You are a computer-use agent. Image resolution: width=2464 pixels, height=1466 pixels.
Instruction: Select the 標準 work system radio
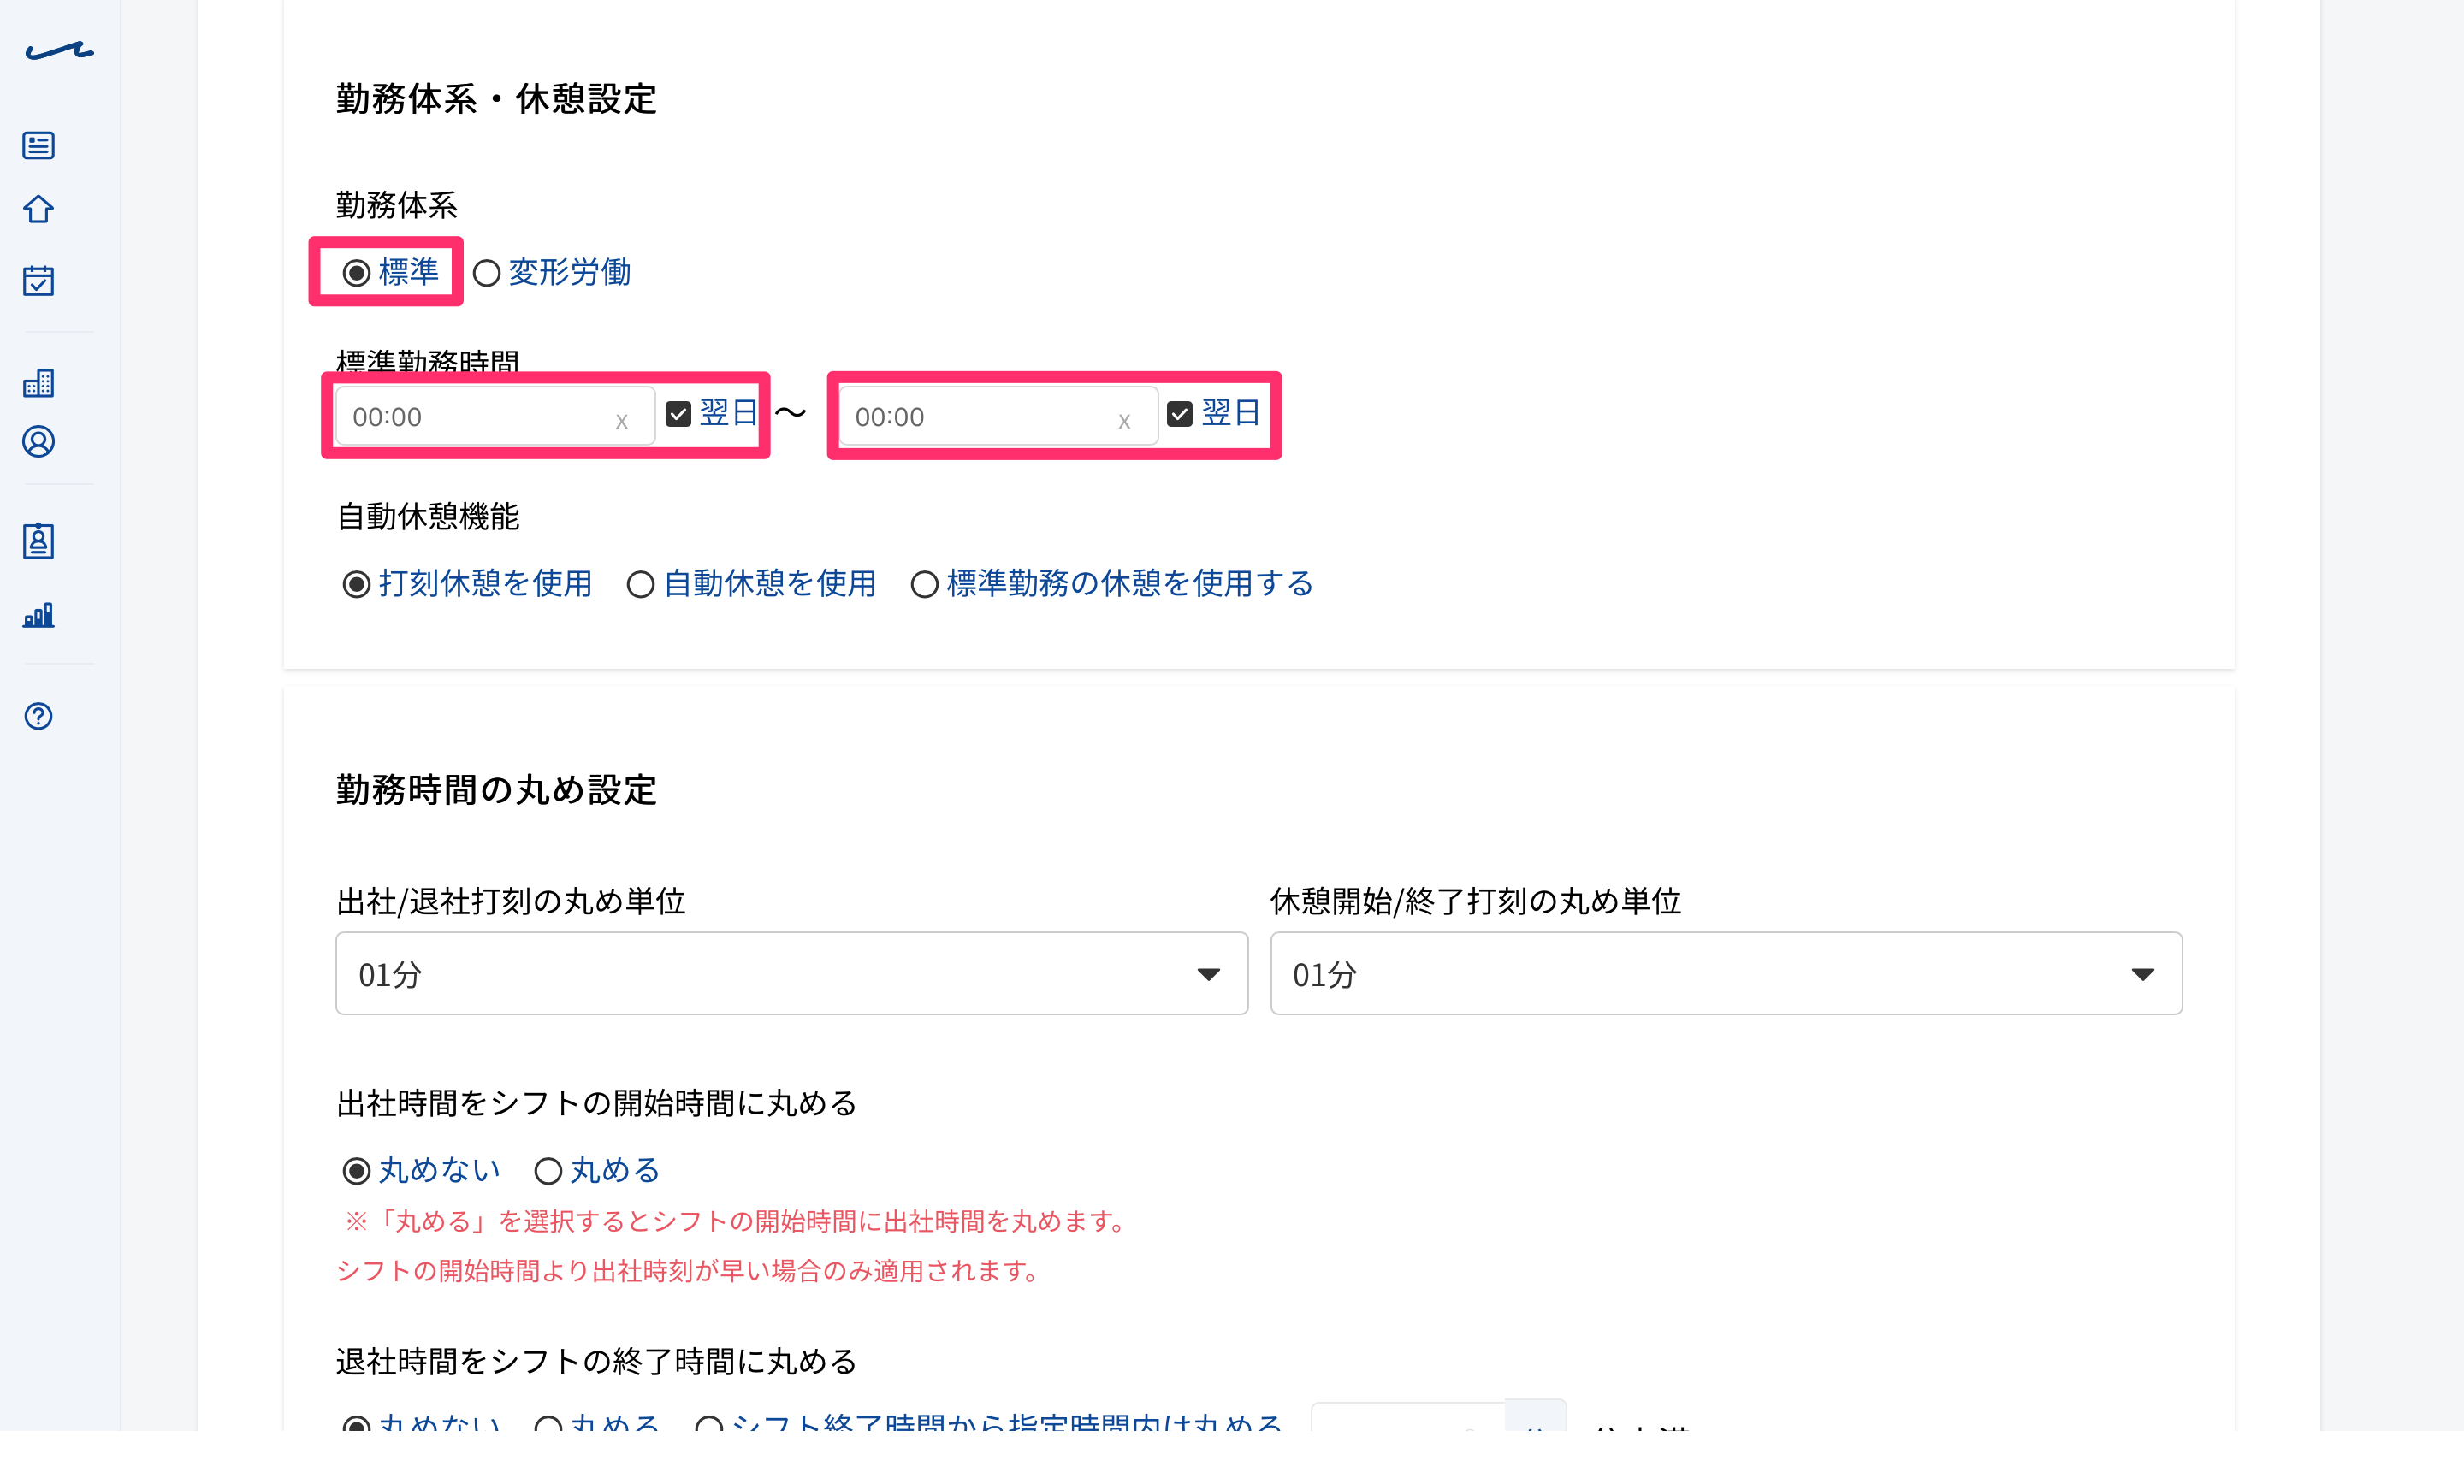(357, 273)
